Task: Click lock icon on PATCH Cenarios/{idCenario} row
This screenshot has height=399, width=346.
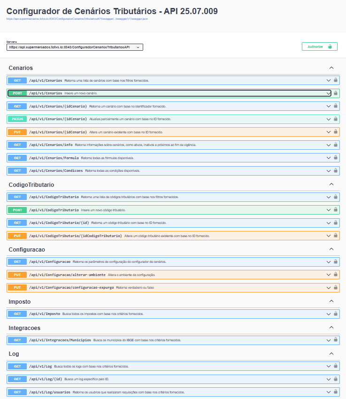Action: click(x=336, y=119)
